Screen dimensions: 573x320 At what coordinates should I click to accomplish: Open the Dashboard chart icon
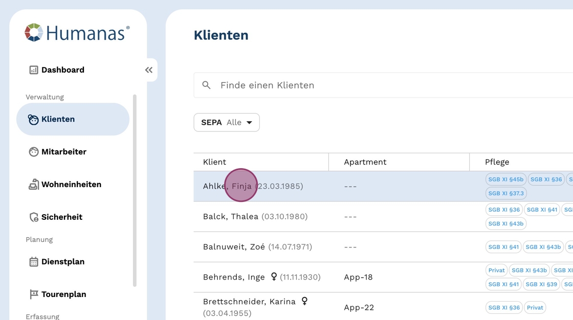pyautogui.click(x=34, y=70)
